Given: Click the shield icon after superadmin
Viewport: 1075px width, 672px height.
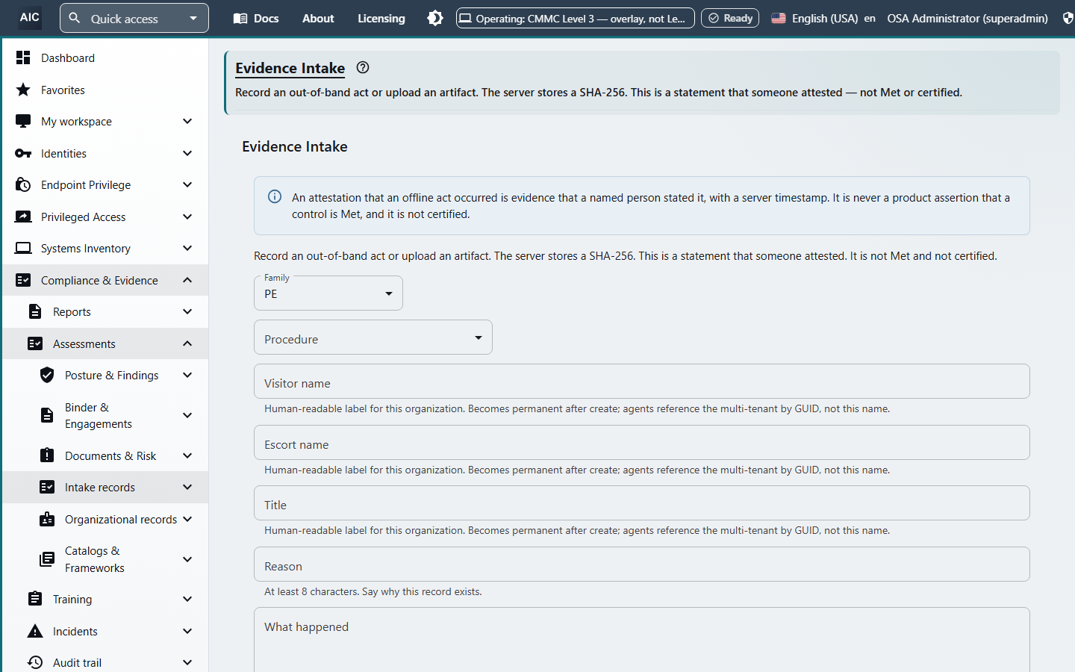Looking at the screenshot, I should [x=1068, y=18].
